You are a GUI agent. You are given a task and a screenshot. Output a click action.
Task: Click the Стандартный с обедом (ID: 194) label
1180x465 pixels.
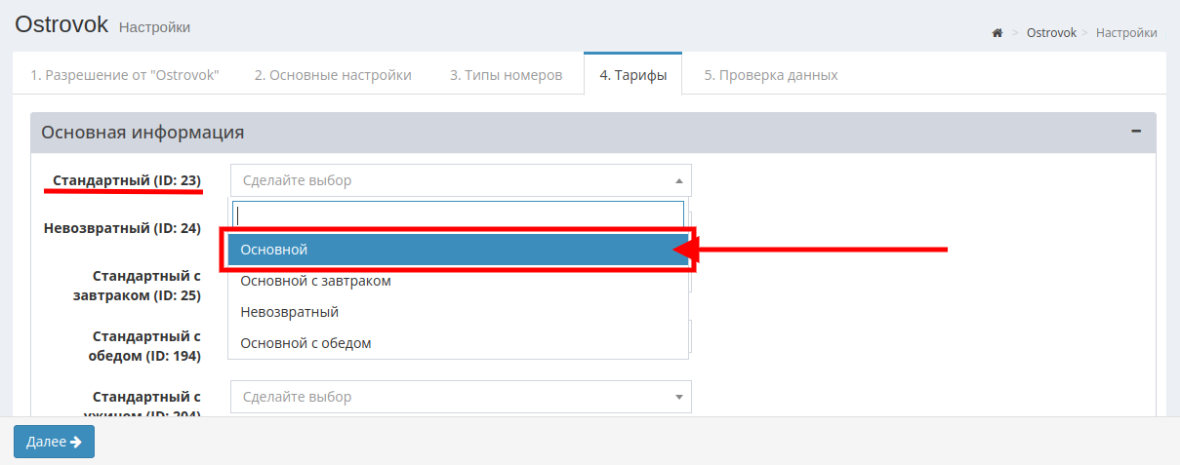[x=143, y=346]
